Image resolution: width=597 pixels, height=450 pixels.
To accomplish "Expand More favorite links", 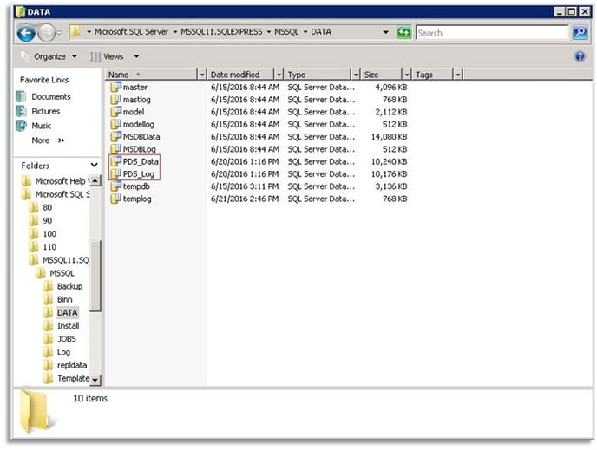I will click(x=48, y=140).
